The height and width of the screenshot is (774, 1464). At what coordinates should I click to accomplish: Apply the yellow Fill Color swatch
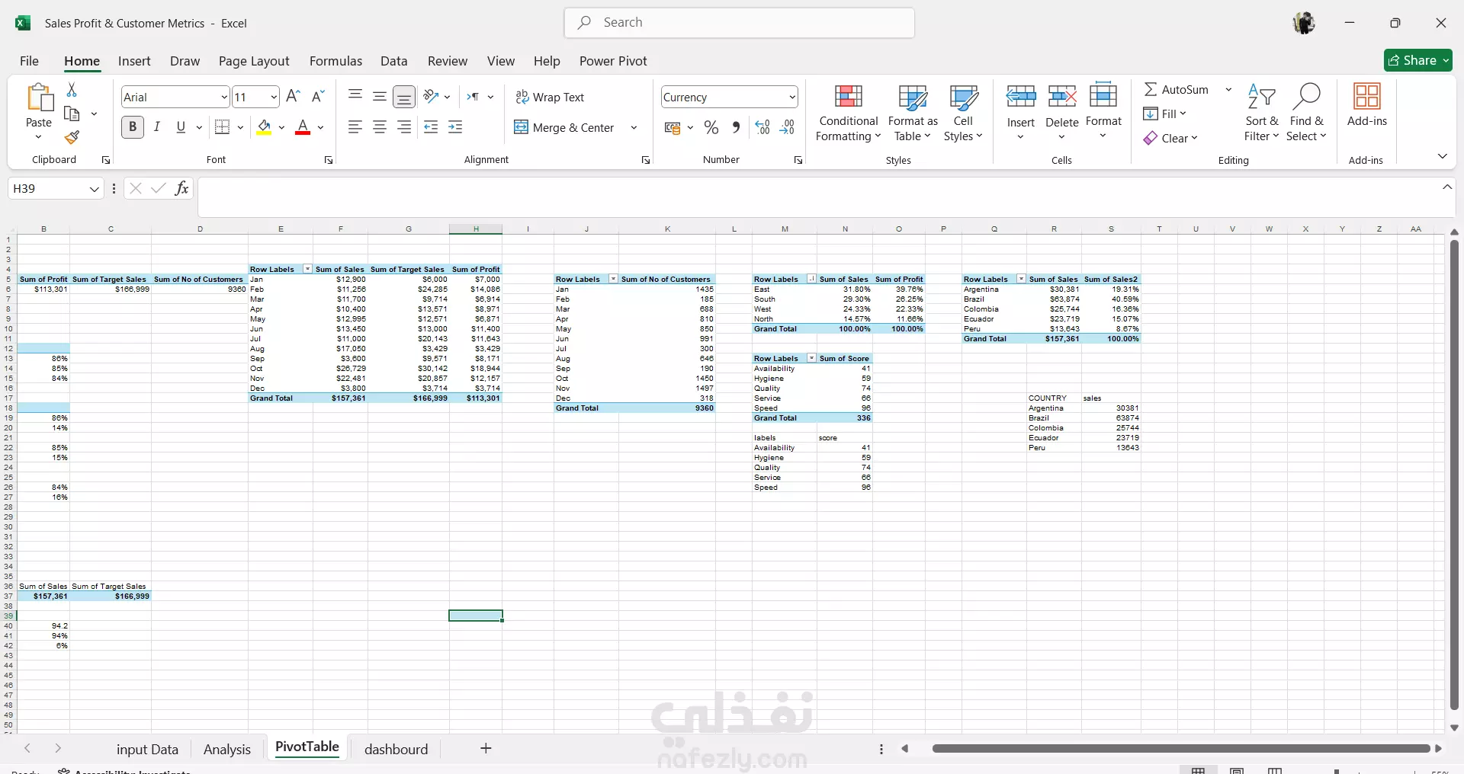point(264,127)
